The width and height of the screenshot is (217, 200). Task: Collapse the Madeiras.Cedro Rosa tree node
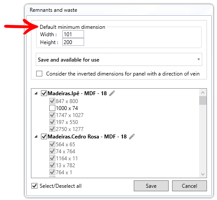[36, 137]
